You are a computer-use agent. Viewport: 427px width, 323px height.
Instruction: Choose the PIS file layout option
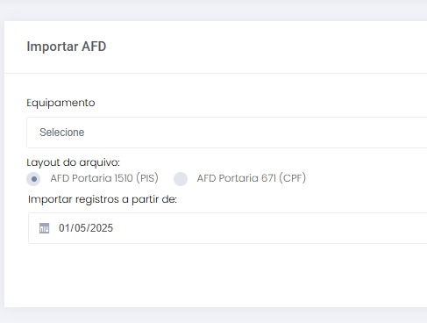[x=33, y=179]
